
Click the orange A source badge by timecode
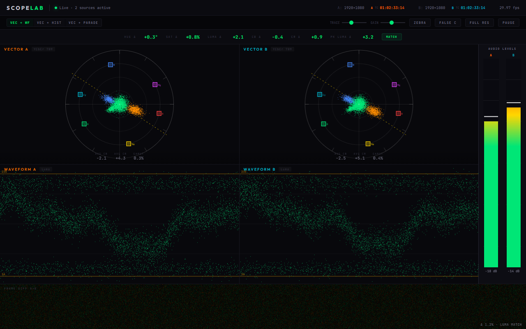372,8
